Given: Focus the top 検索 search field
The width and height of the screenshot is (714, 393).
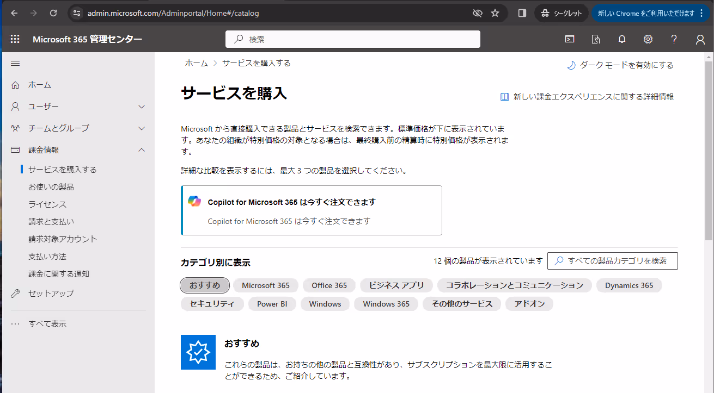Looking at the screenshot, I should [x=353, y=39].
